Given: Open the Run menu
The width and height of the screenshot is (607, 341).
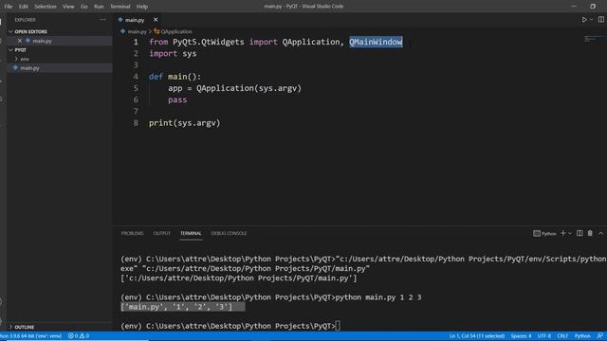Looking at the screenshot, I should (x=99, y=7).
